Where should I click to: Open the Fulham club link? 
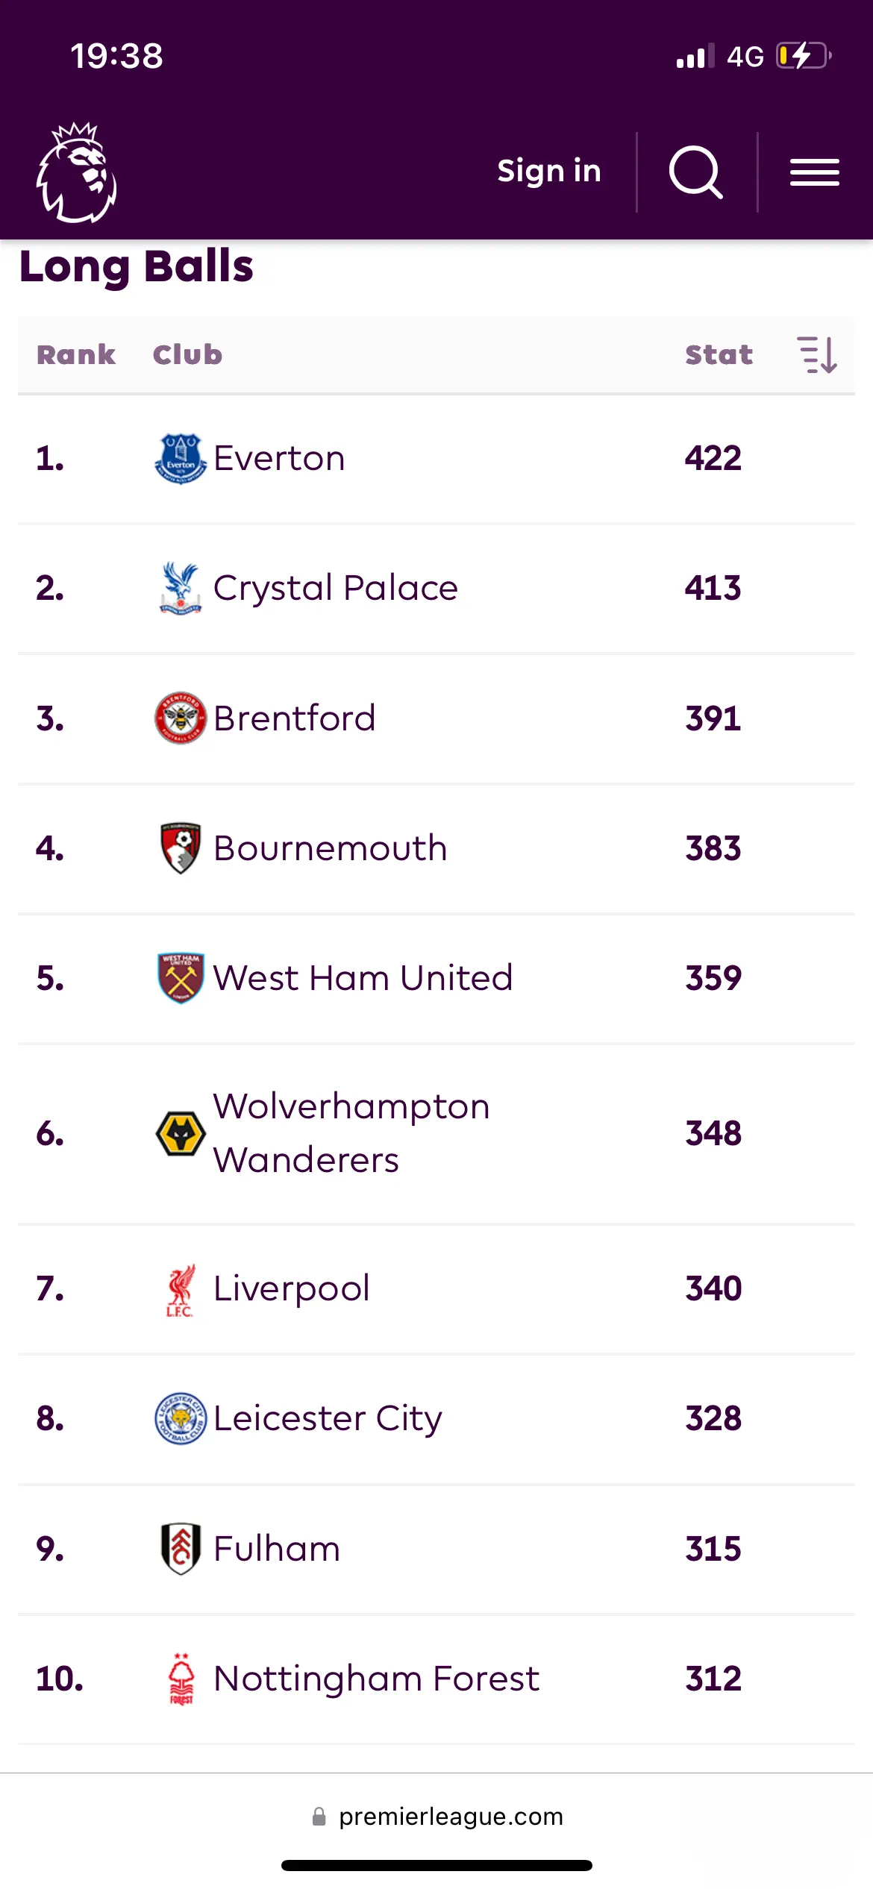click(x=277, y=1549)
